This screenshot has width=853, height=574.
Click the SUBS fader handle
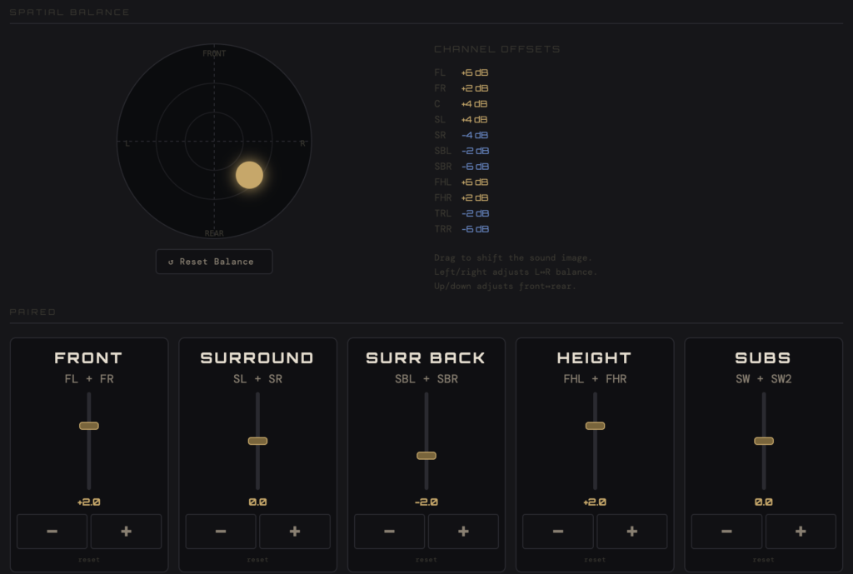(764, 441)
